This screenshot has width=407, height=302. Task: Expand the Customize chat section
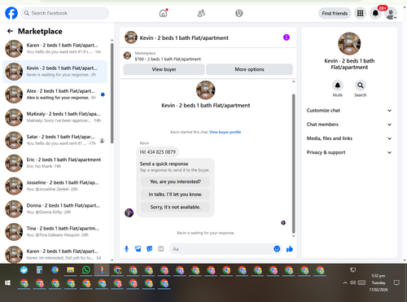(349, 111)
